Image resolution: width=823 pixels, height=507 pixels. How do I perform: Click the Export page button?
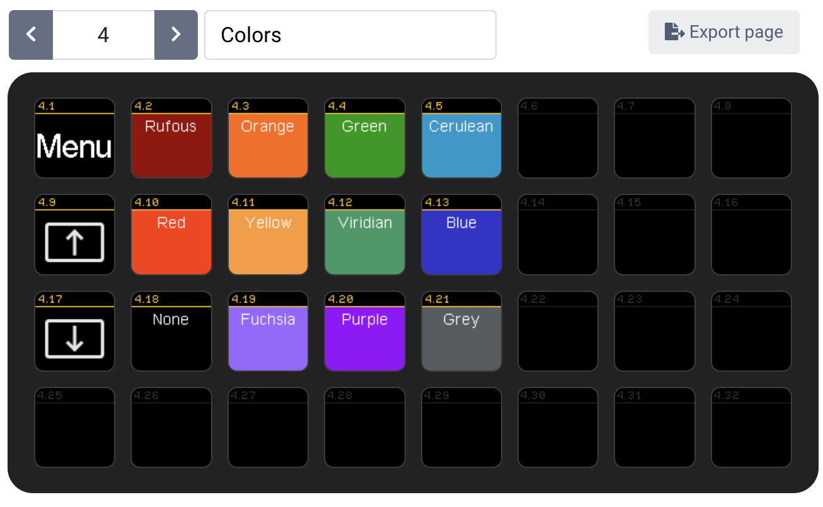click(723, 32)
